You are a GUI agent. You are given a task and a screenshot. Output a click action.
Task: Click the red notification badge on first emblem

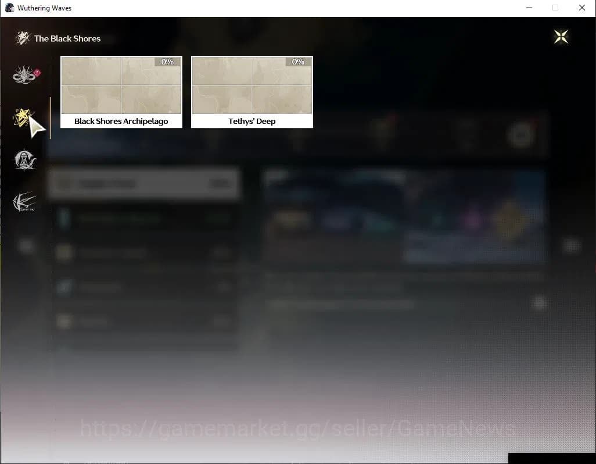37,72
